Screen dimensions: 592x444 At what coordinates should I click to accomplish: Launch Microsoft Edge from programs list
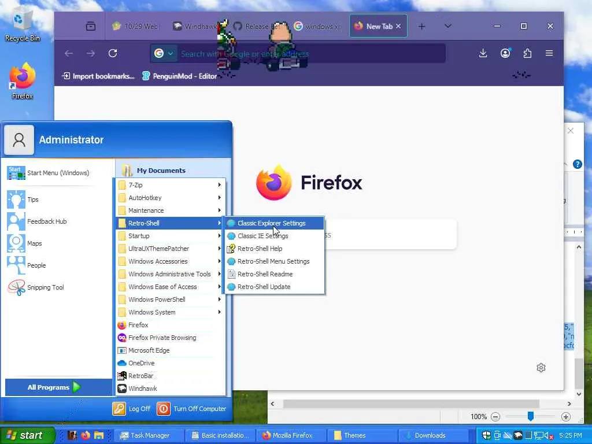pos(170,350)
